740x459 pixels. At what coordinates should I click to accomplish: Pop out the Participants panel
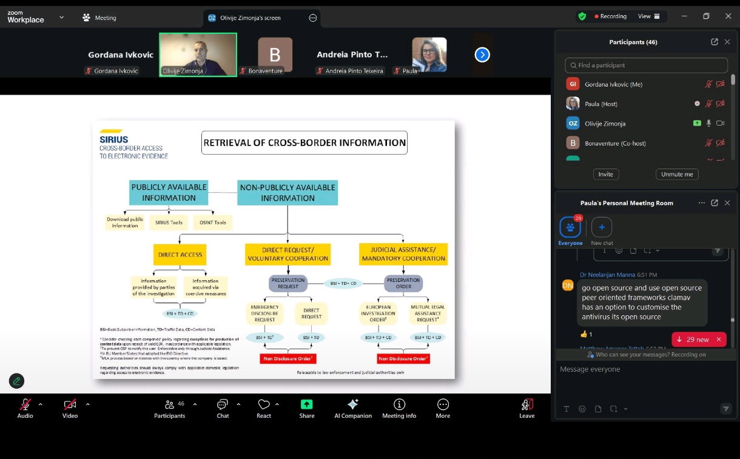tap(715, 42)
